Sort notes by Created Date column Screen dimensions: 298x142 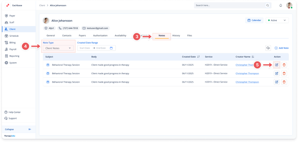pyautogui.click(x=199, y=57)
